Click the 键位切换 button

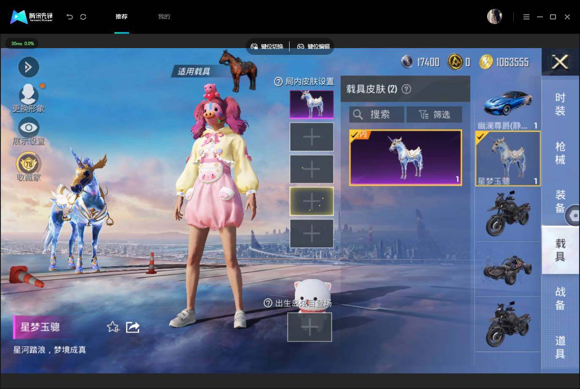click(267, 46)
